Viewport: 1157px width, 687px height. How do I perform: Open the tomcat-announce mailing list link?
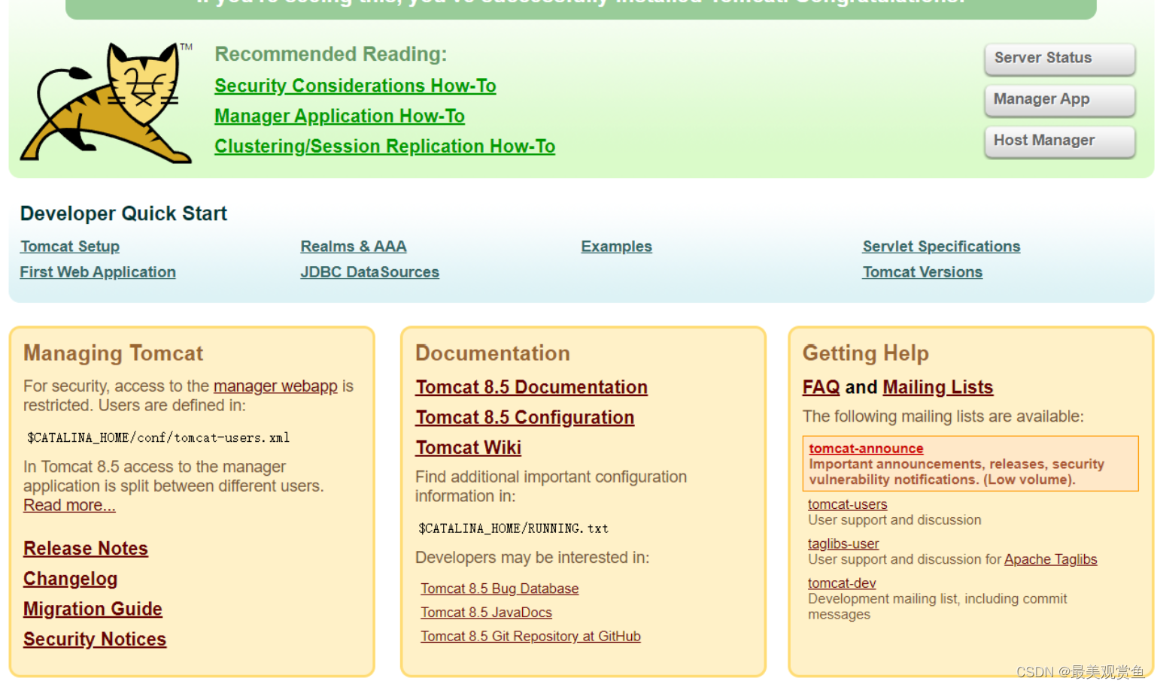coord(866,449)
